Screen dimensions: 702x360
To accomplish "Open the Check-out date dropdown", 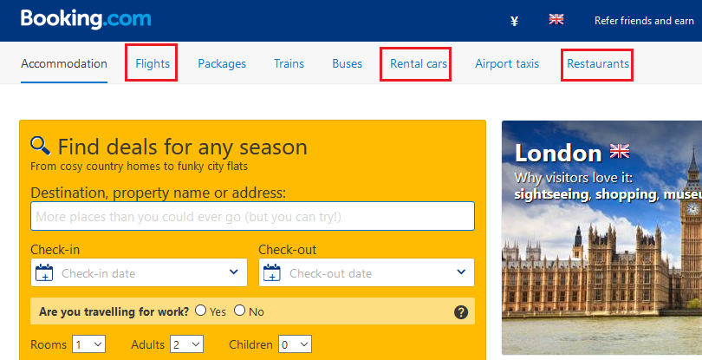I will (367, 273).
